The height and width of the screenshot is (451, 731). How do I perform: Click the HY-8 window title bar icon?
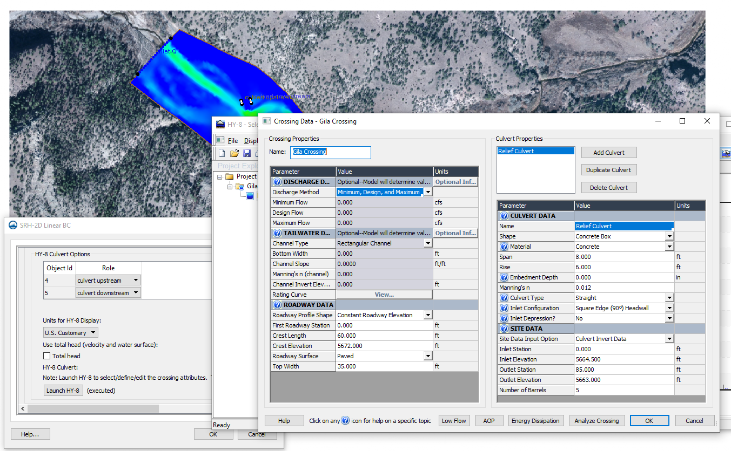pyautogui.click(x=220, y=124)
